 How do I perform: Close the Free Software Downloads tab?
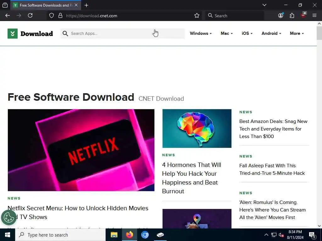[76, 5]
